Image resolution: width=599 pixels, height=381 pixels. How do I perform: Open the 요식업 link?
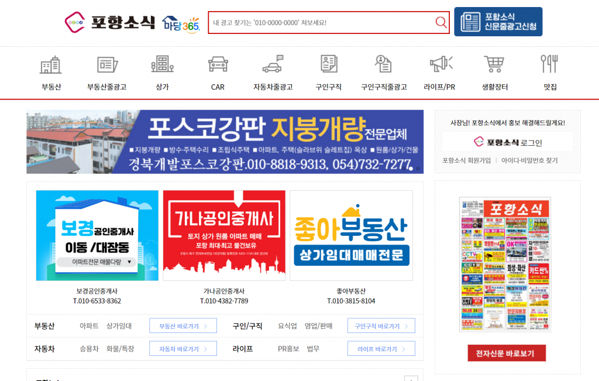[x=287, y=326]
